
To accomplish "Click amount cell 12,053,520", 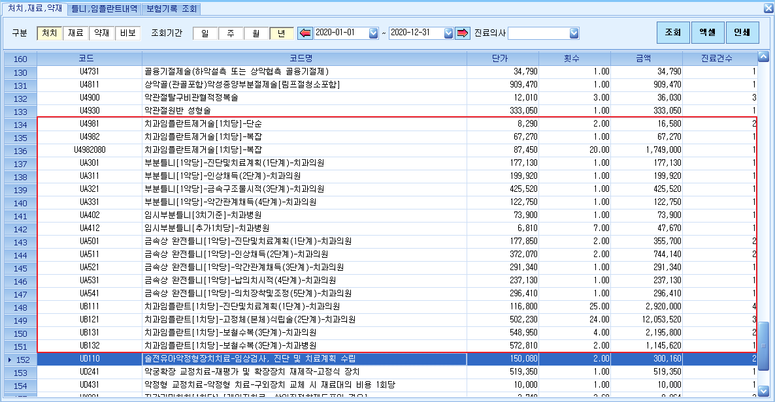I will tap(646, 320).
